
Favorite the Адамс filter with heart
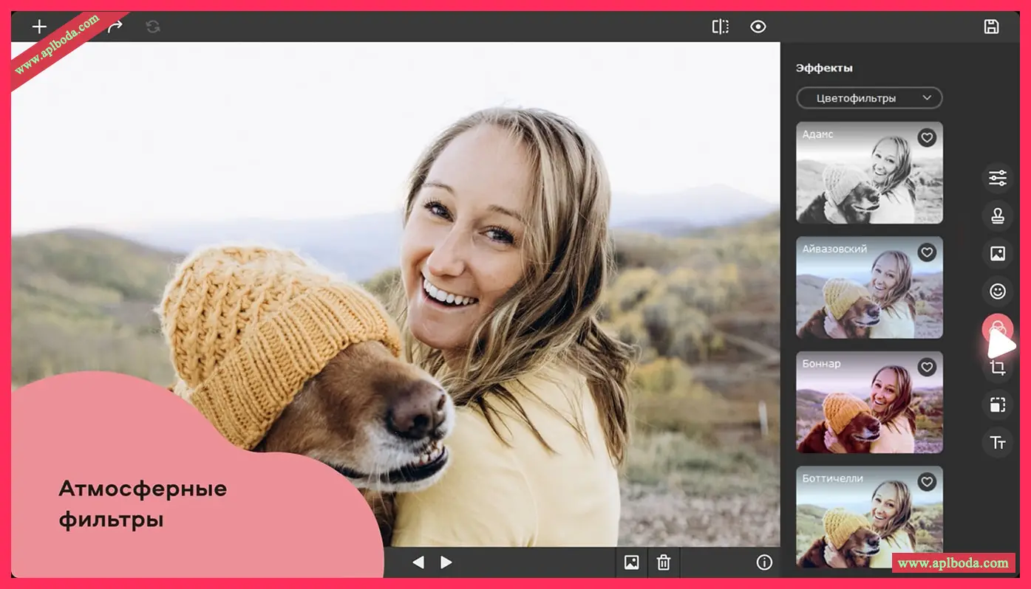click(x=927, y=137)
